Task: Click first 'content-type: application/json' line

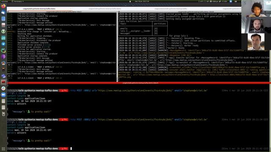Action: (x=26, y=98)
